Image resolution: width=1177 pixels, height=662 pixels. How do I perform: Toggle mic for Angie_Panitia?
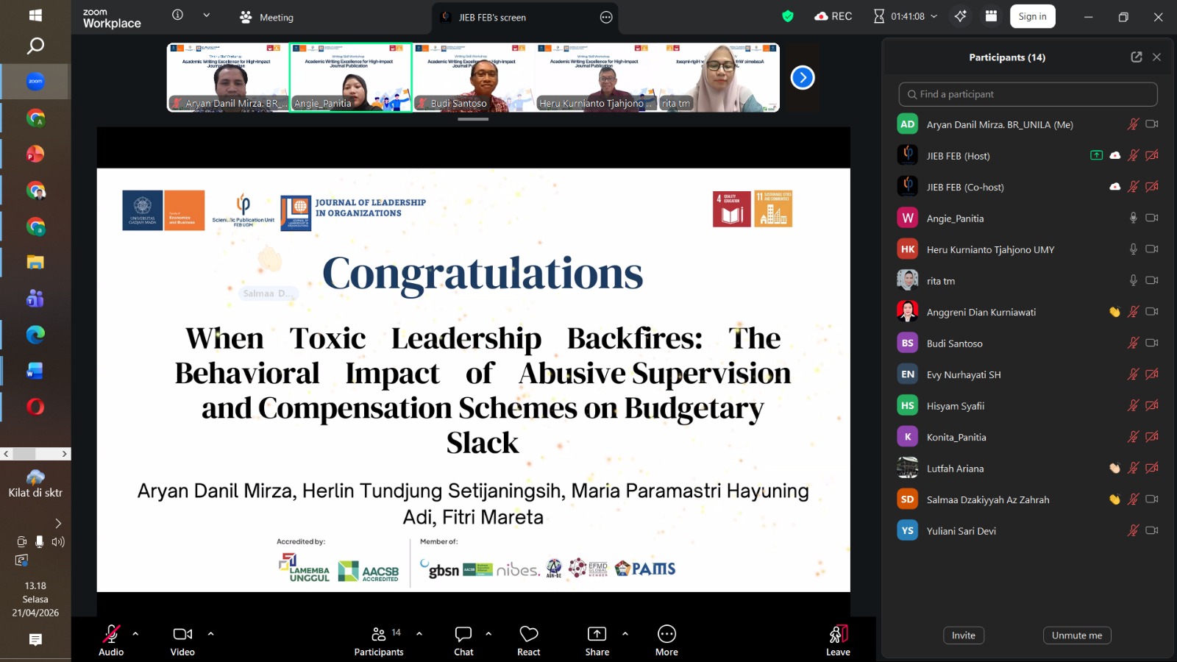coord(1134,218)
